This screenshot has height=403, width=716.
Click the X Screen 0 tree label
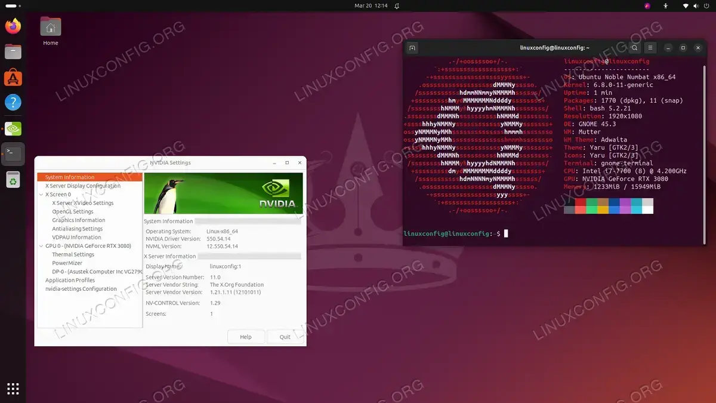click(x=58, y=195)
